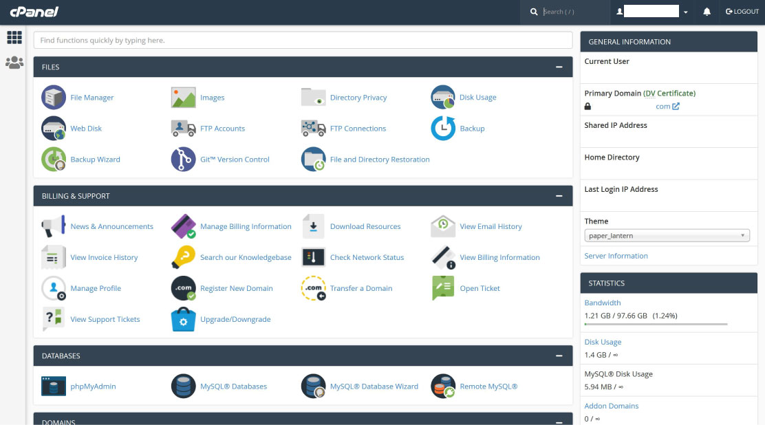Open the Transfer a Domain link text
The image size is (765, 425).
361,288
